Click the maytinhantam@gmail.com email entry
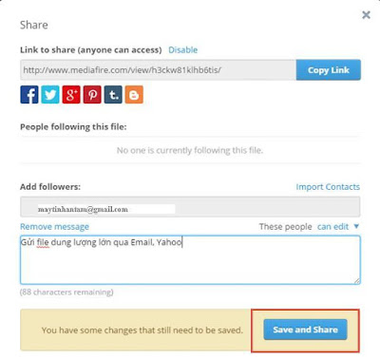This screenshot has width=380, height=358. coord(83,209)
